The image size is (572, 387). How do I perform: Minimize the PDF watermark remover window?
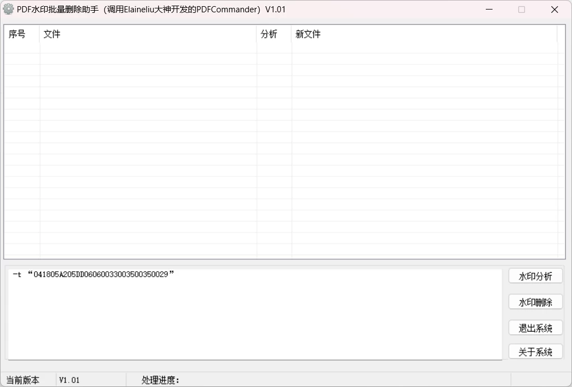[489, 10]
